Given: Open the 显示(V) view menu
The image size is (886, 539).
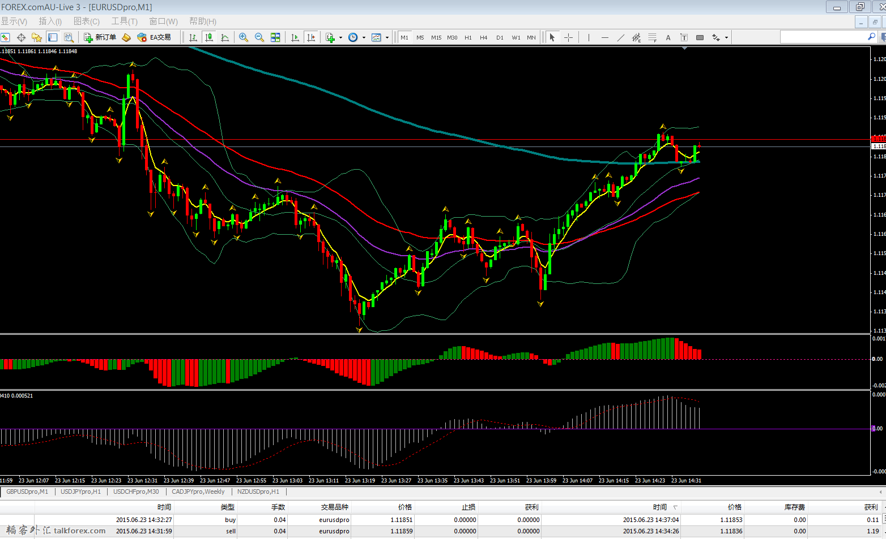Looking at the screenshot, I should click(14, 21).
